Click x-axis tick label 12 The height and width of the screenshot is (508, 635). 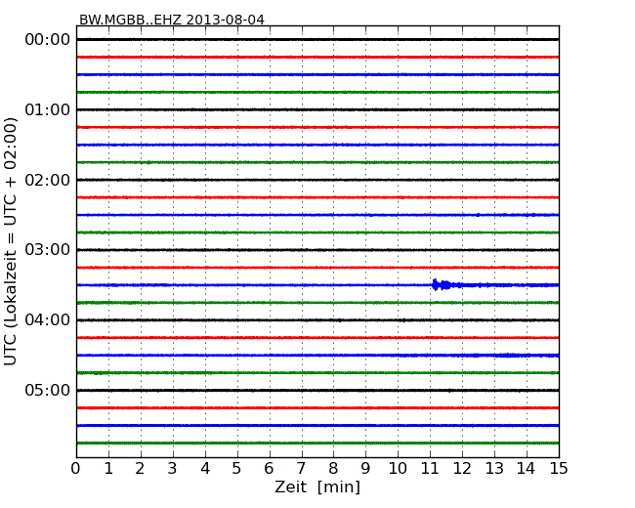[x=462, y=469]
